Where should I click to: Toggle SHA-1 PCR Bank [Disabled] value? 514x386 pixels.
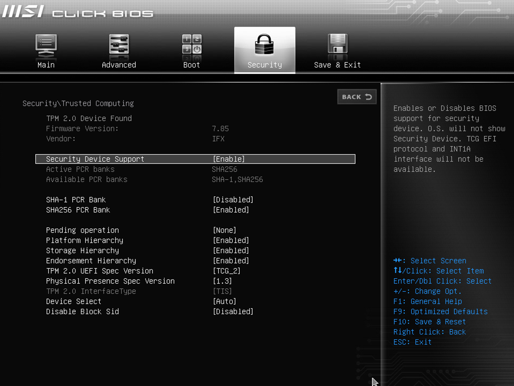[233, 200]
